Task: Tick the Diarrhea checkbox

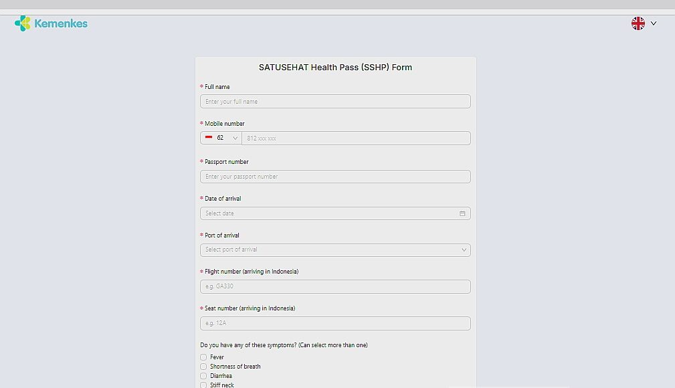Action: (x=203, y=376)
